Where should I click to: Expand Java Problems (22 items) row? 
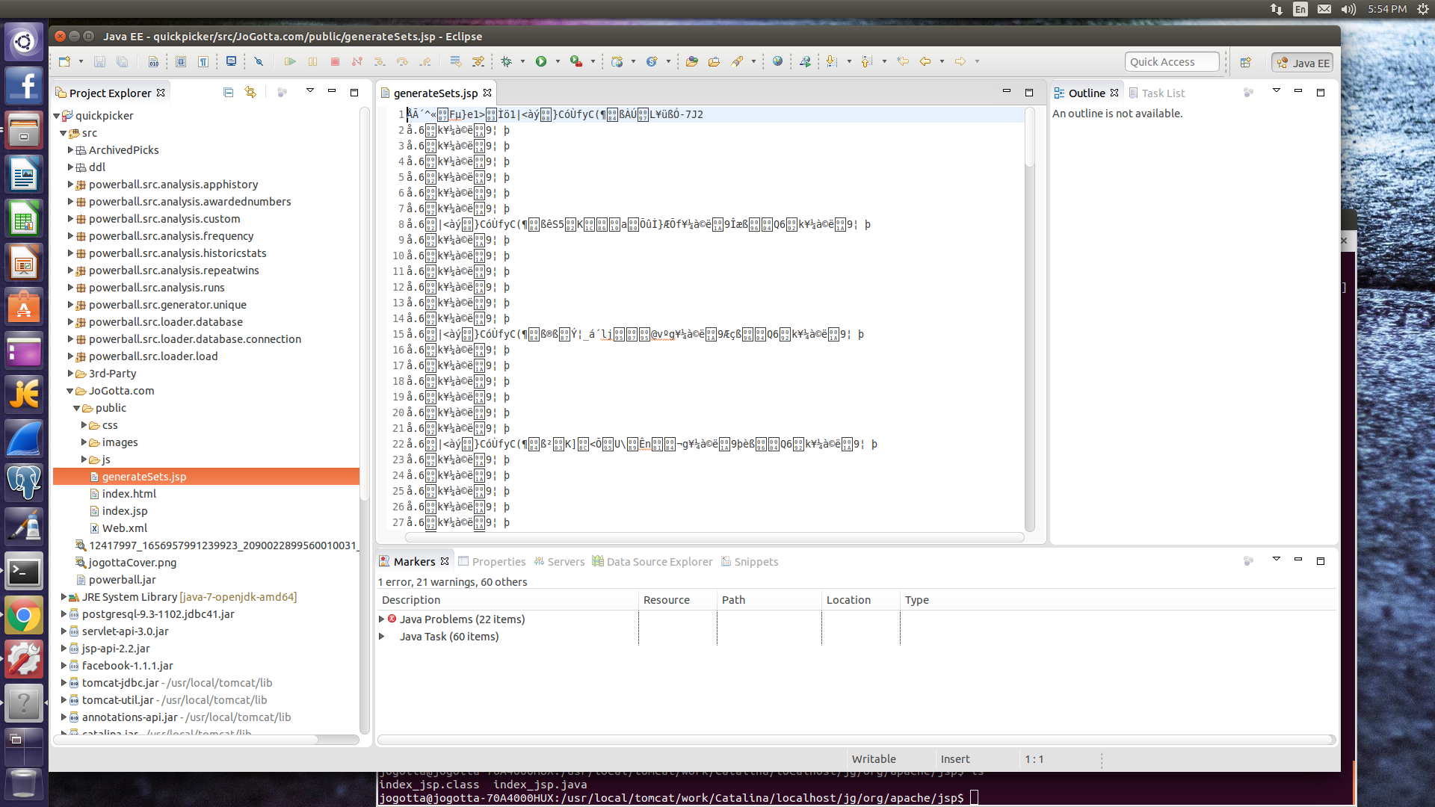click(x=382, y=619)
